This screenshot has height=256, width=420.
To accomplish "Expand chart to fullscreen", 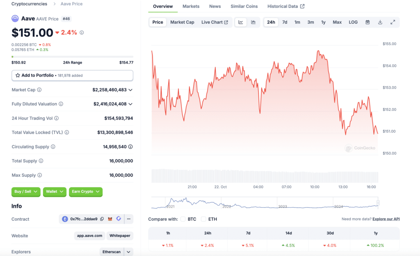I will (393, 22).
